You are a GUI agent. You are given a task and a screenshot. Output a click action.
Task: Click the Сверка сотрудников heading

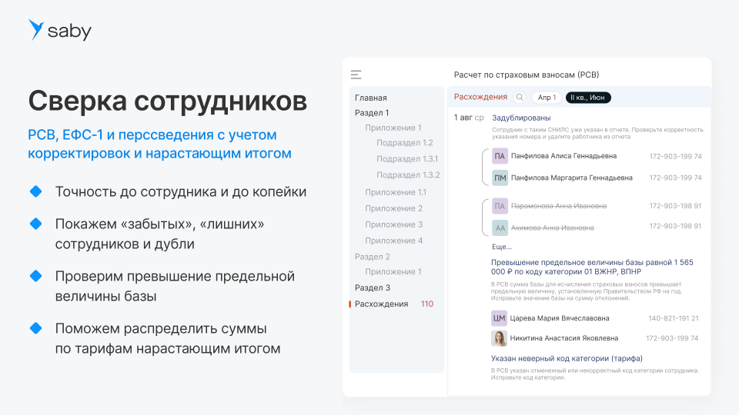click(167, 101)
